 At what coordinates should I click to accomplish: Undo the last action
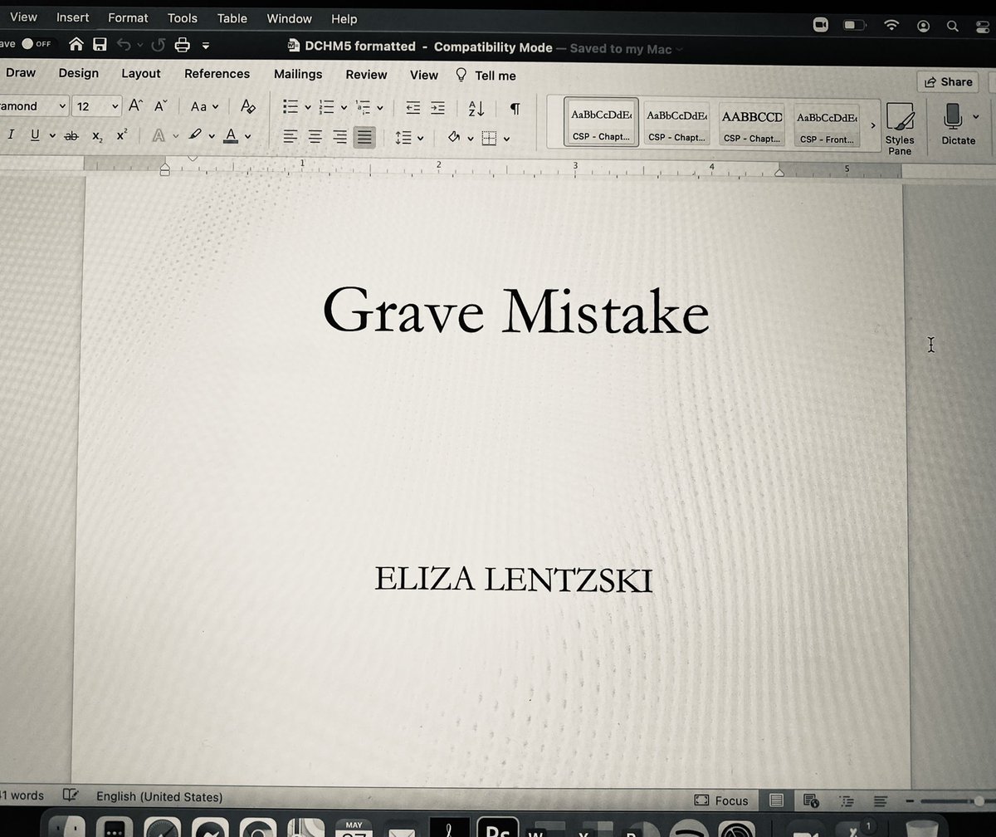(x=124, y=45)
